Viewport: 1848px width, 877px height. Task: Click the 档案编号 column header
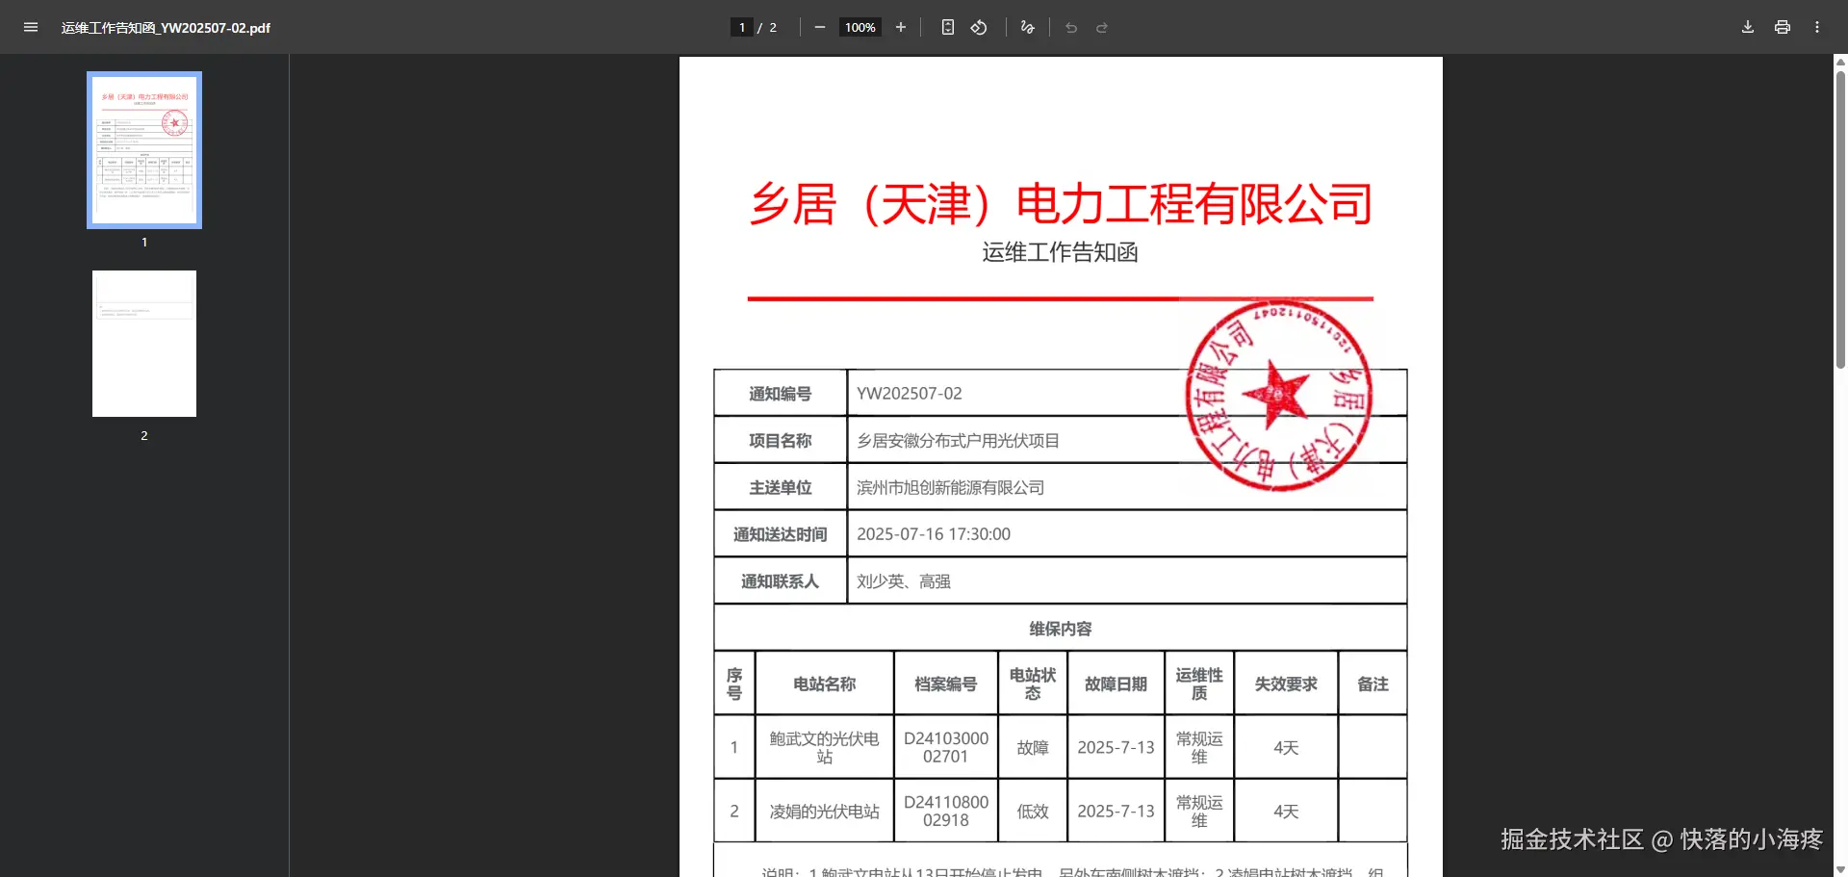pos(946,684)
